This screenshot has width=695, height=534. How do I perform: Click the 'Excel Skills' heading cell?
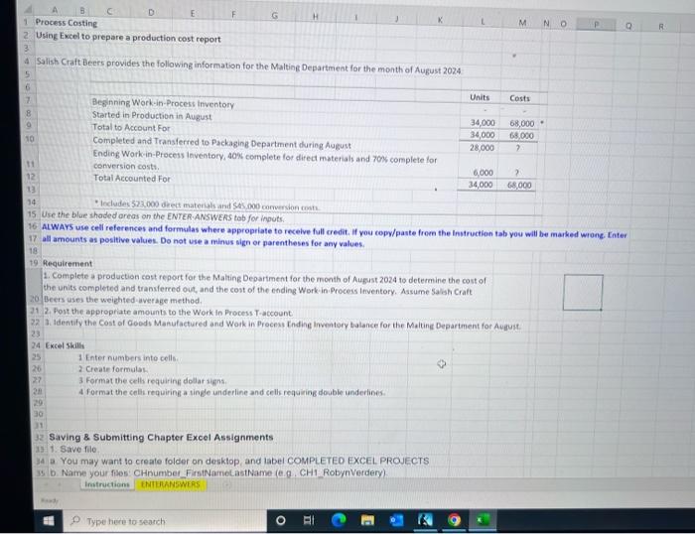coord(65,345)
